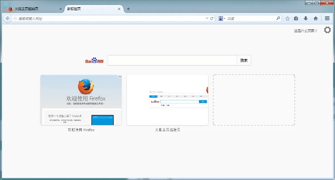Click the '这是什么页面?' link
The image size is (335, 180).
[306, 31]
